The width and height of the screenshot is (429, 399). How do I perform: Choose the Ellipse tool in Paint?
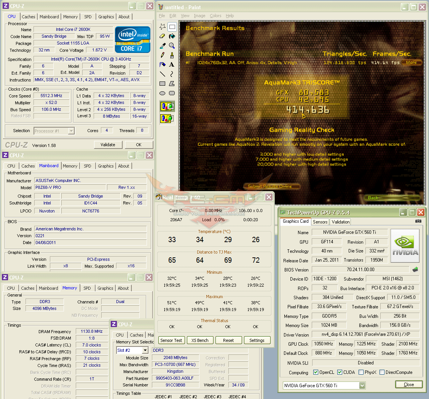163,93
